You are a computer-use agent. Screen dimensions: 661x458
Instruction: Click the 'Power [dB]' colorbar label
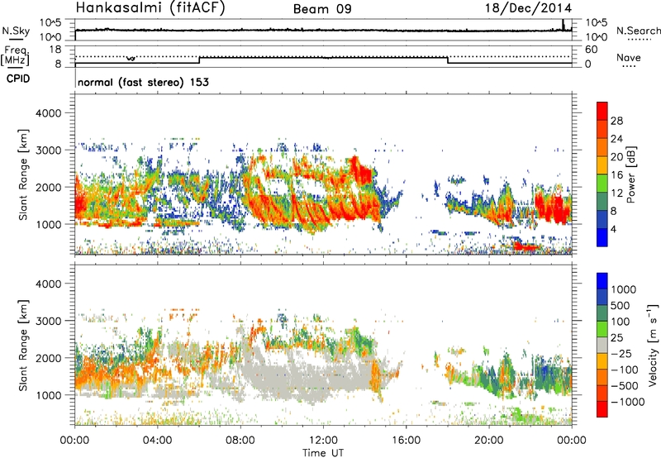(630, 174)
